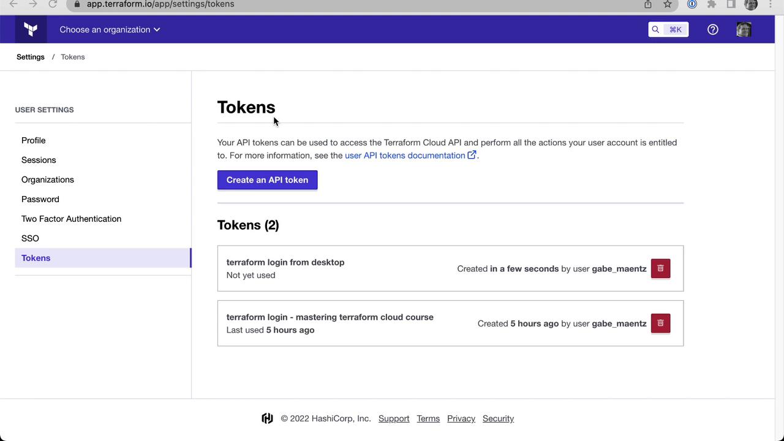Bookmark page with browser star icon
784x441 pixels.
point(668,4)
